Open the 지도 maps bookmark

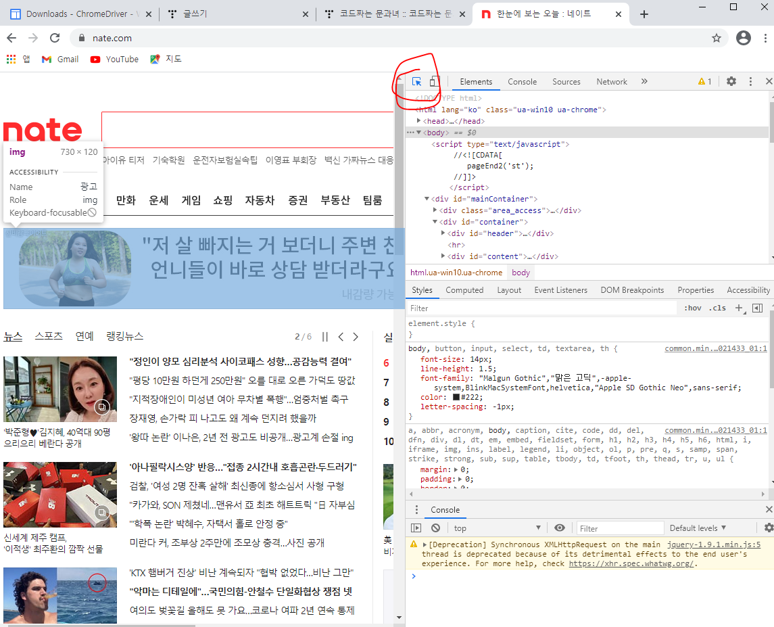click(166, 60)
